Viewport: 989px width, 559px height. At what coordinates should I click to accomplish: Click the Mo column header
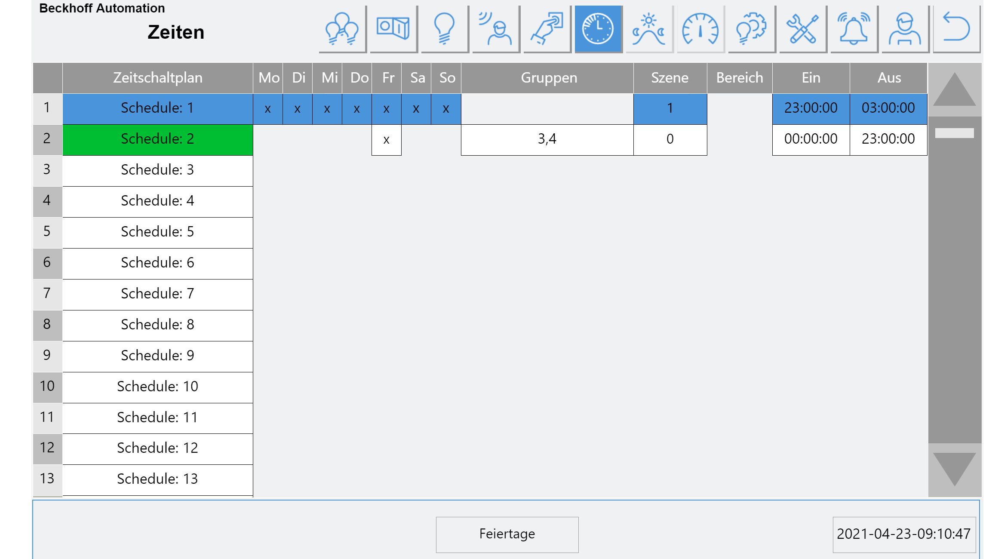[x=268, y=78]
